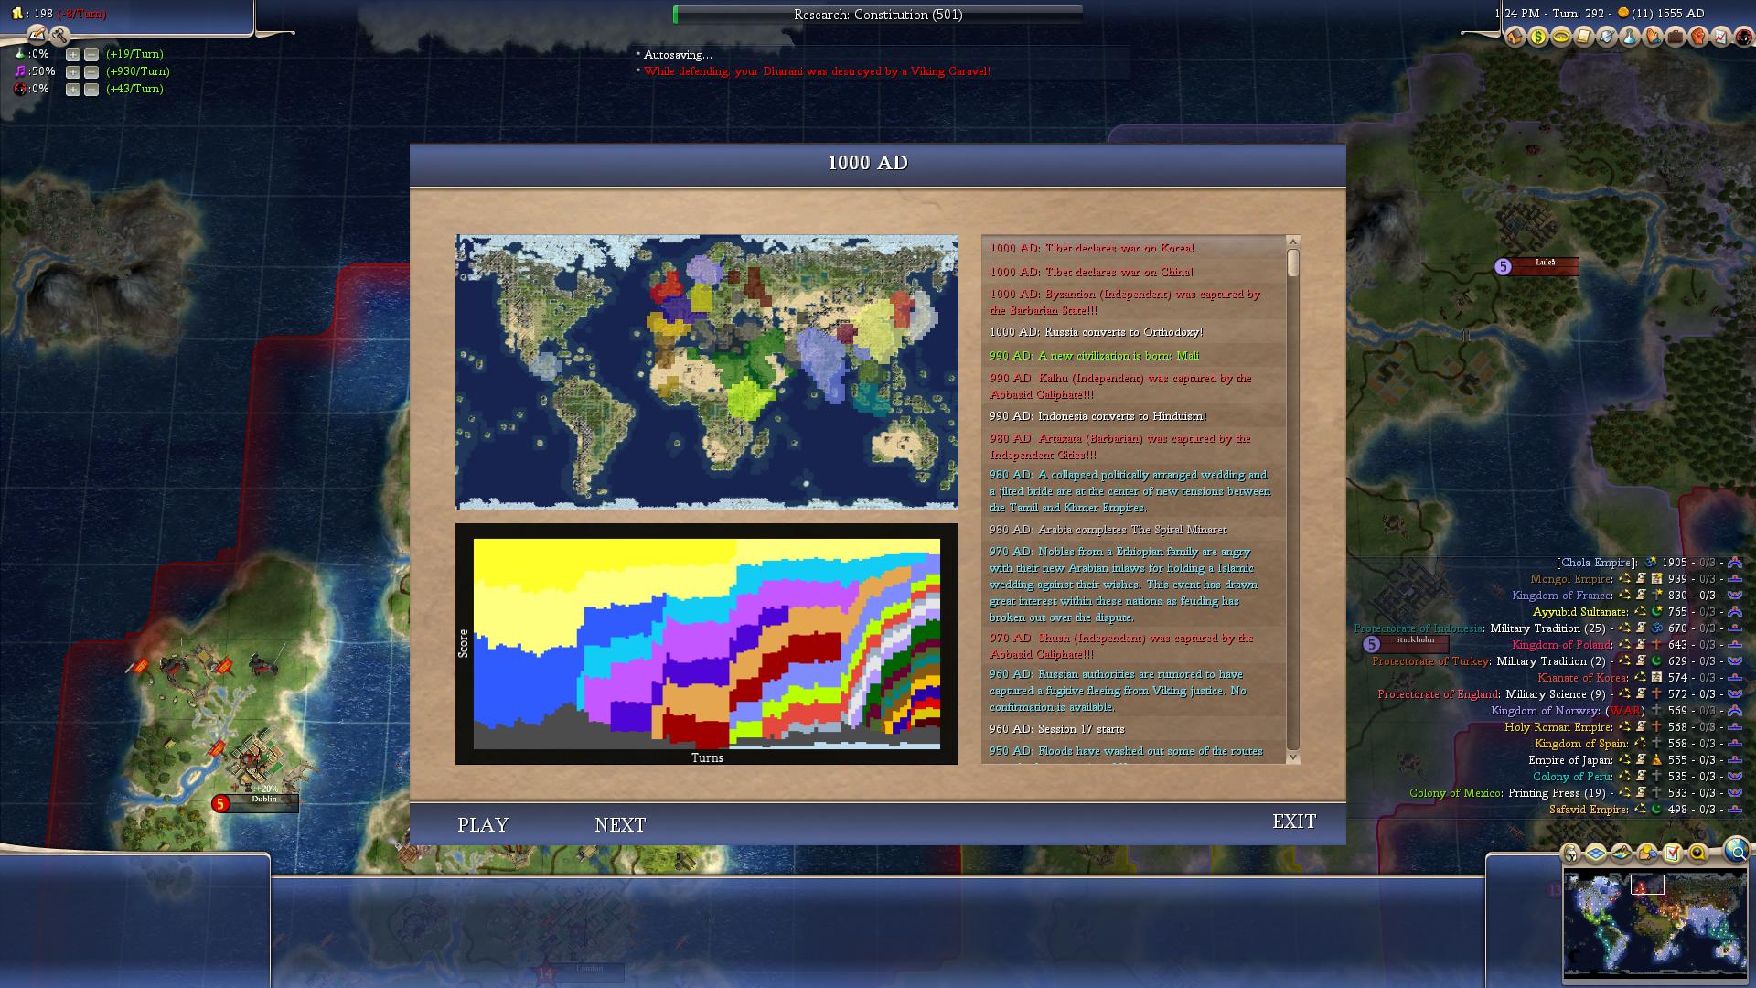Viewport: 1756px width, 988px height.
Task: Open the Info Screen graph icon
Action: click(x=1721, y=37)
